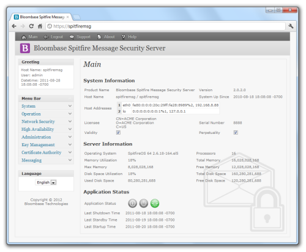Click the Free Disk Space value
The width and height of the screenshot is (306, 252).
[x=246, y=180]
